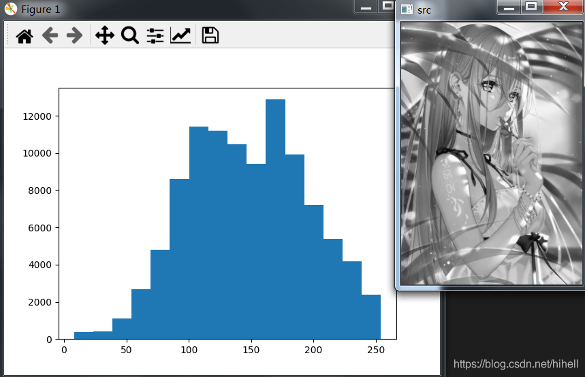Go forward to next view arrow
Image resolution: width=585 pixels, height=377 pixels.
tap(74, 36)
